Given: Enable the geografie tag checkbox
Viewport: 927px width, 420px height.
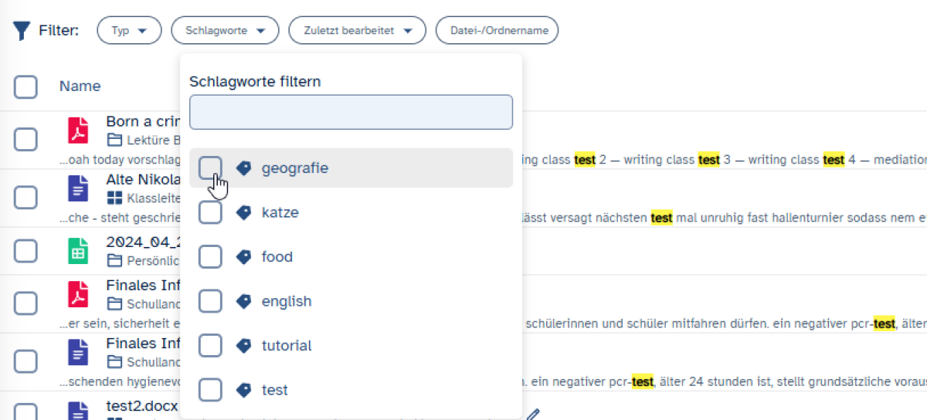Looking at the screenshot, I should pyautogui.click(x=210, y=168).
